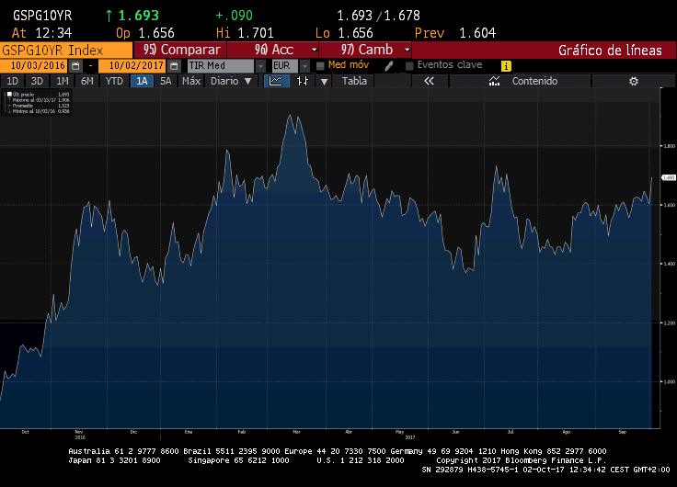
Task: Click the last price value 1.693 in header
Action: pos(138,16)
